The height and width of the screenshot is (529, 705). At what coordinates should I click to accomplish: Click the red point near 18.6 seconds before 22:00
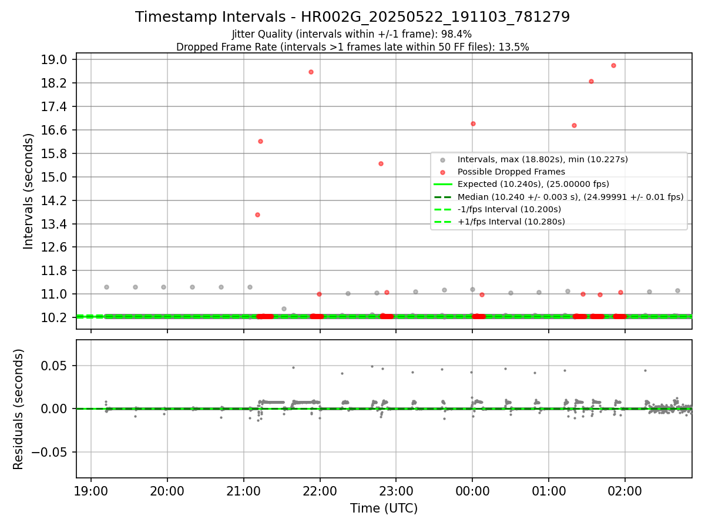click(x=311, y=72)
